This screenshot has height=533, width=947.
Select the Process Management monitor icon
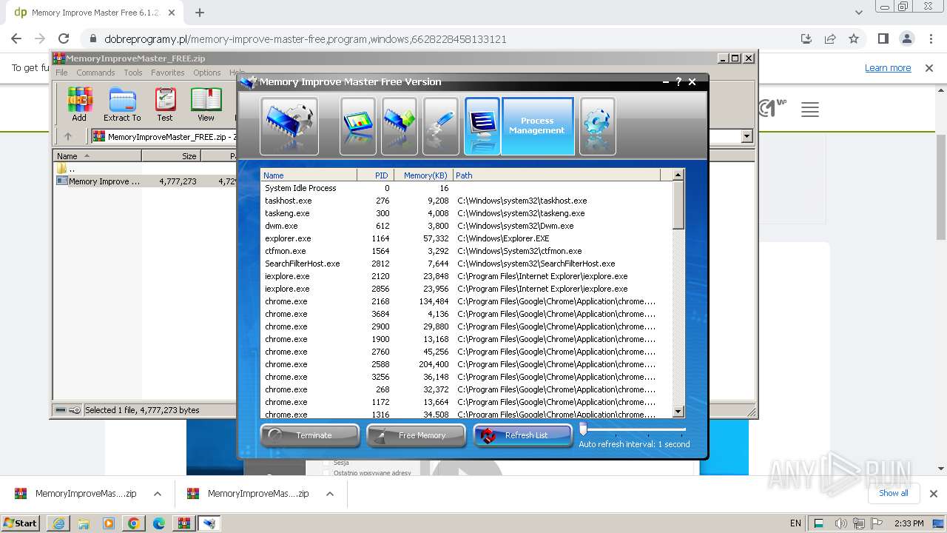pos(482,126)
